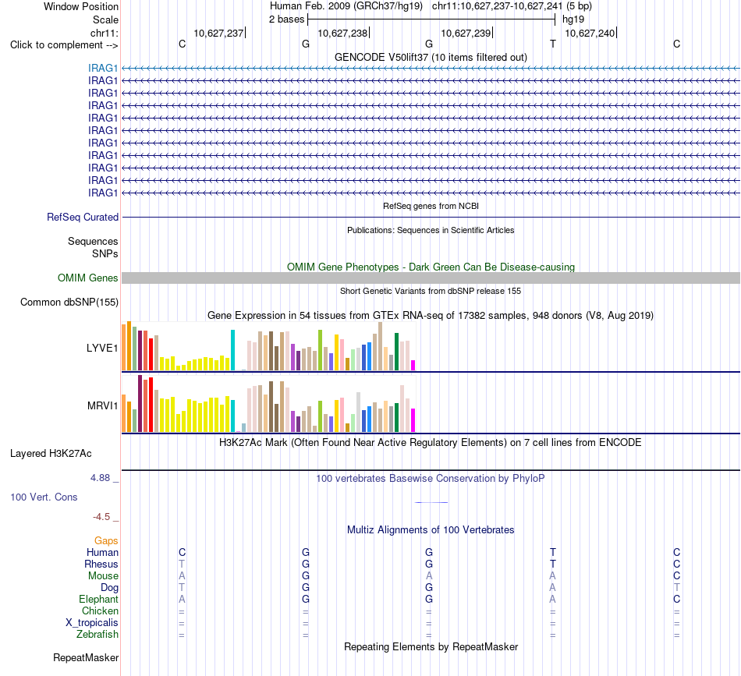Click the cyan bar in the MRVI1 expression chart
The width and height of the screenshot is (741, 676).
point(232,416)
